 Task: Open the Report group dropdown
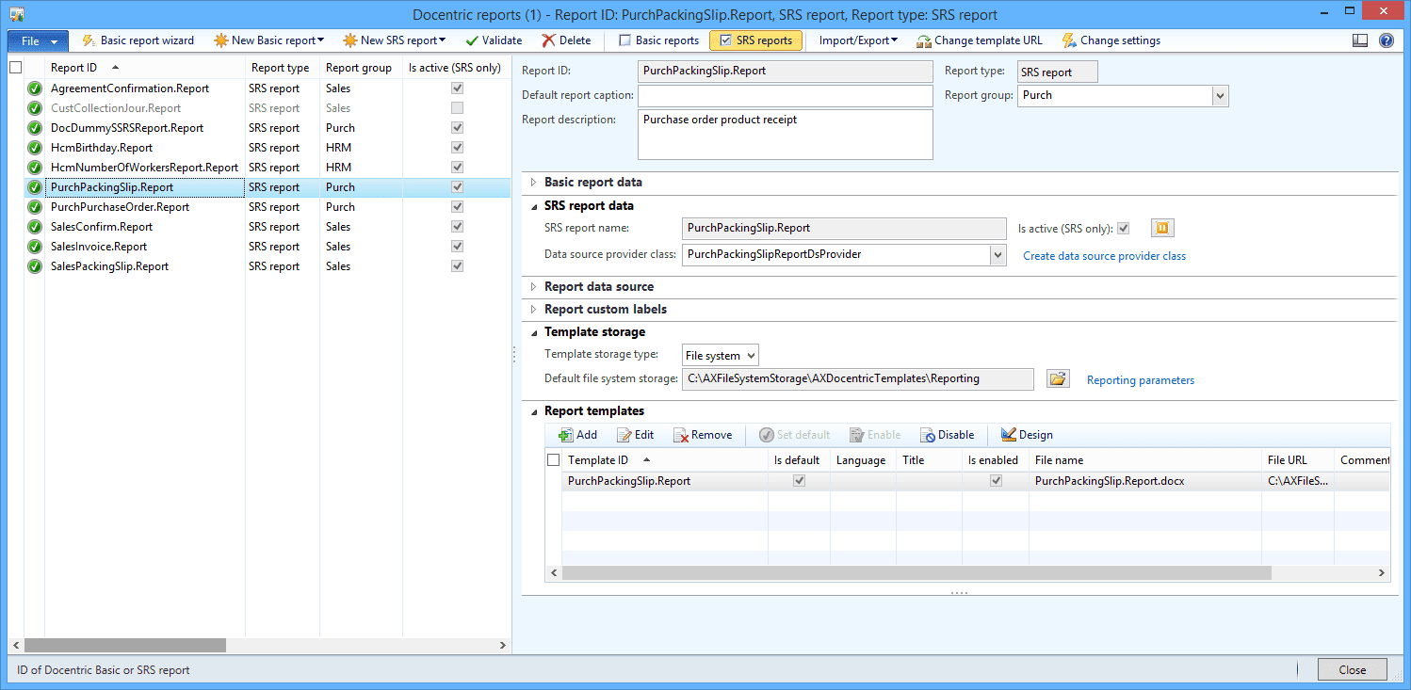point(1221,96)
